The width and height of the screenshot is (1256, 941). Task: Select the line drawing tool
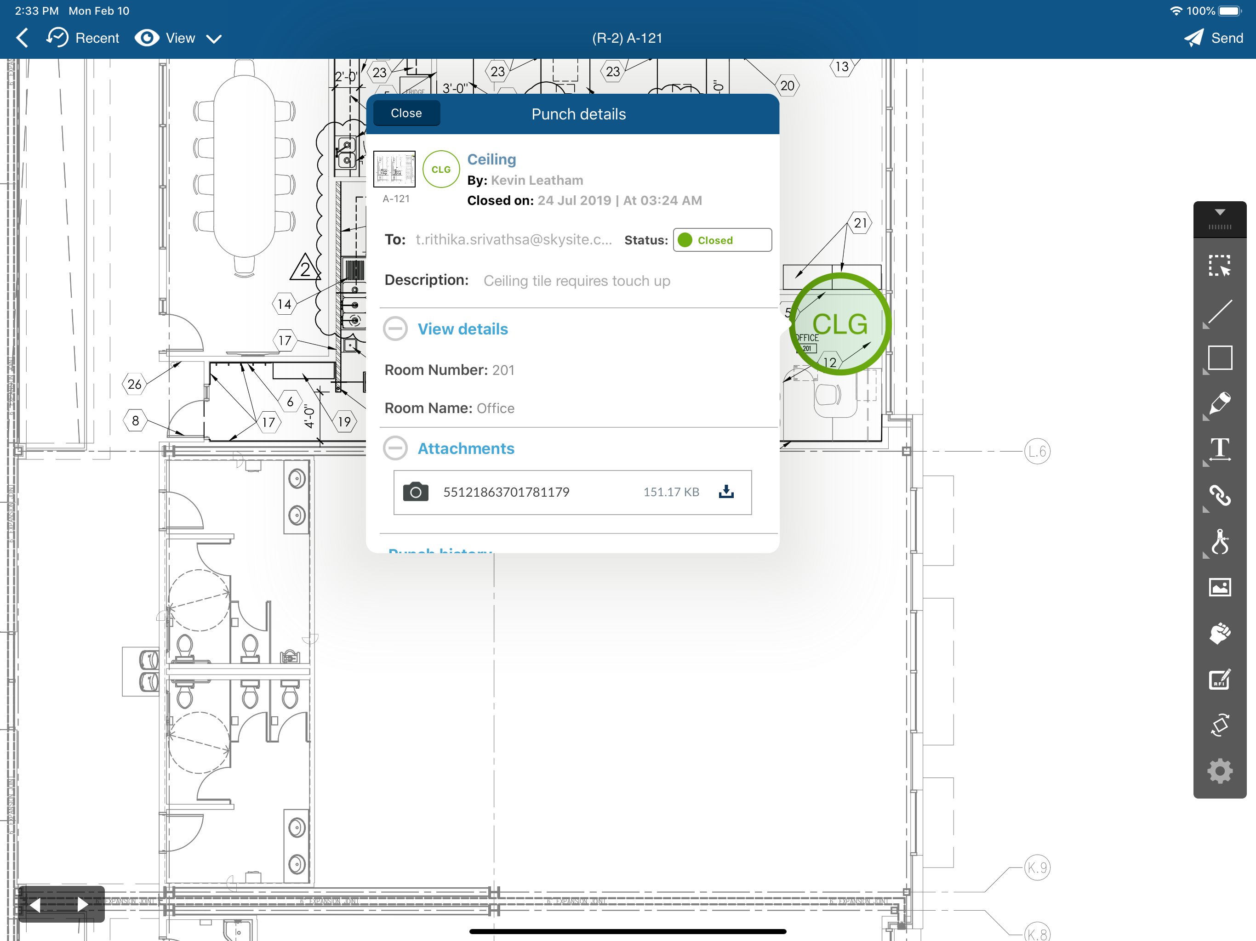(1219, 313)
